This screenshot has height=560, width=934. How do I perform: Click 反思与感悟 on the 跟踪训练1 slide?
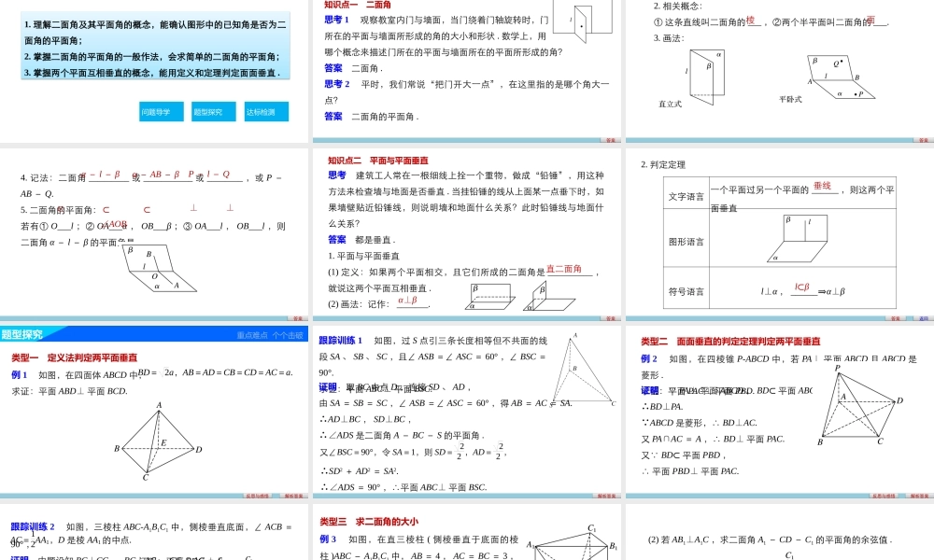coord(569,494)
